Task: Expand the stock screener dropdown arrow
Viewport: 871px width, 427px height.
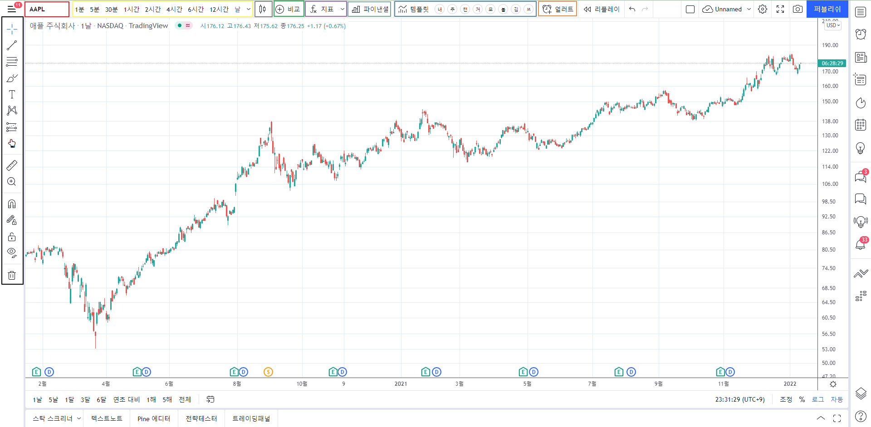Action: tap(78, 418)
